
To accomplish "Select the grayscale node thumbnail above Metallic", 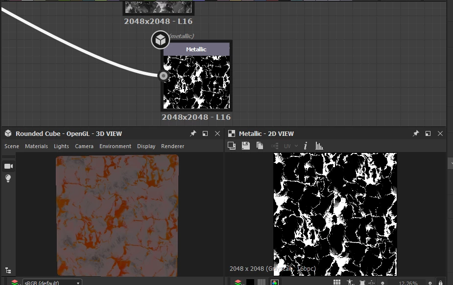I will (x=158, y=7).
